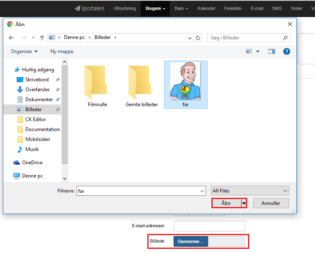
Task: Expand the All Files type dropdown
Action: (250, 191)
